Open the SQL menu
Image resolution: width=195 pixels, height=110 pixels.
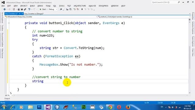(x=55, y=6)
